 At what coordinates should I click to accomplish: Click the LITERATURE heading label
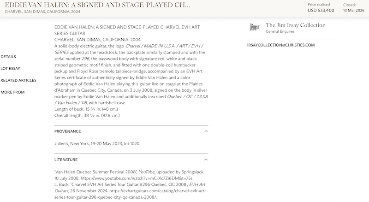(67, 160)
